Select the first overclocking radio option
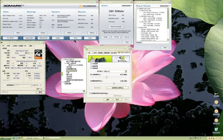 tap(91, 64)
